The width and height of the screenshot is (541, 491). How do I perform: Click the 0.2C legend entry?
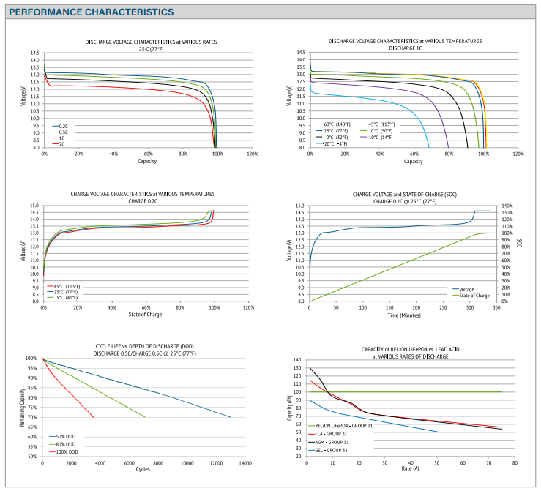tap(63, 126)
